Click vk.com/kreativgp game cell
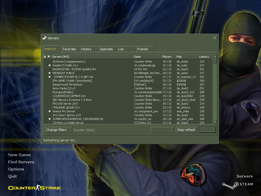This screenshot has width=261, height=196. 145,65
